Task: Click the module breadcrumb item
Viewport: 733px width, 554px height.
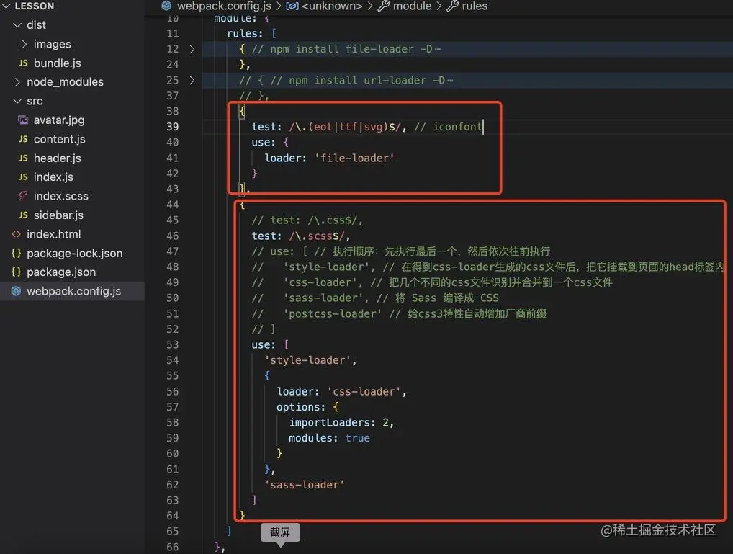Action: (x=412, y=6)
